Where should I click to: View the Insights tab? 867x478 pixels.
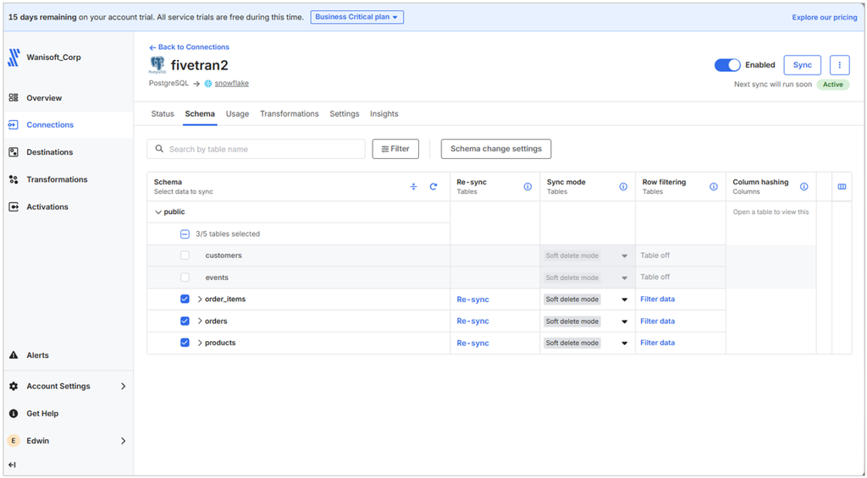[x=384, y=114]
